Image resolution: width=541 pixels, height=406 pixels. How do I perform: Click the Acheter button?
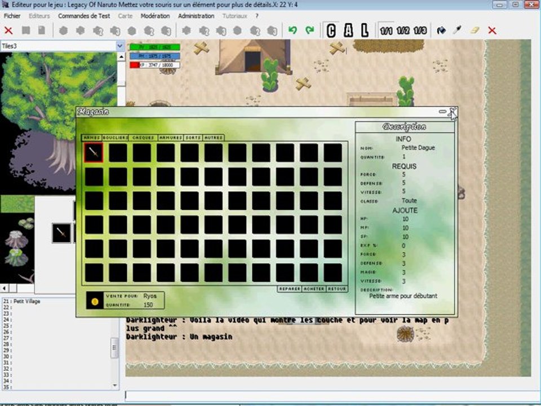(x=314, y=289)
